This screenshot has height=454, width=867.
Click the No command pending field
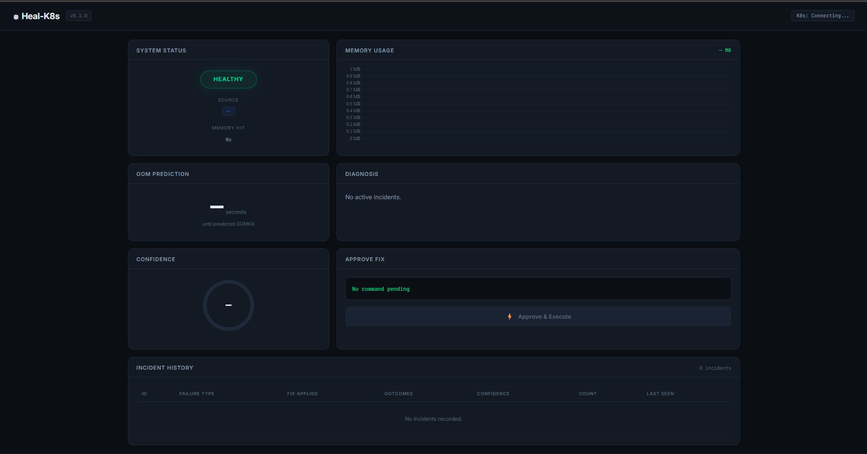coord(538,289)
